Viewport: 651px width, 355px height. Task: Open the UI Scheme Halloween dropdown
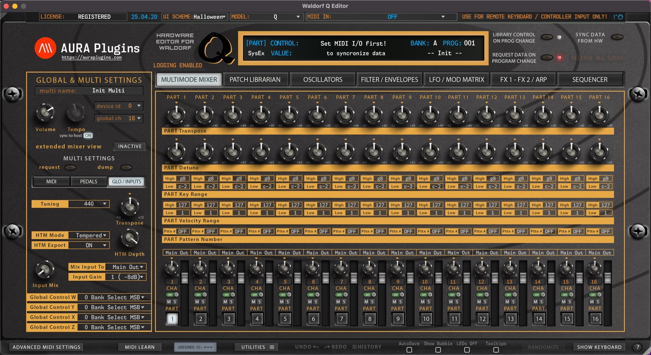[x=194, y=17]
